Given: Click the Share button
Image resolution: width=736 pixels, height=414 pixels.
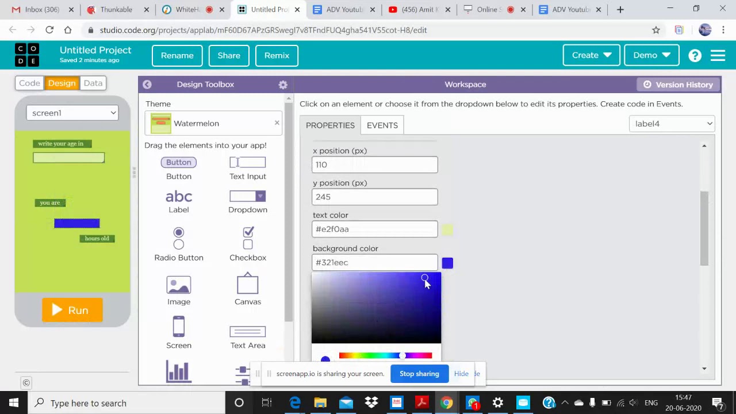Looking at the screenshot, I should [x=229, y=55].
